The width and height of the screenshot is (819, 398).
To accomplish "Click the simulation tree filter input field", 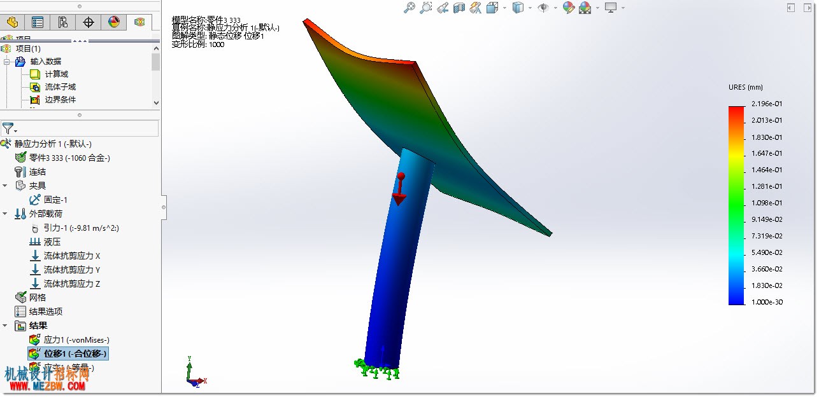I will coord(80,128).
